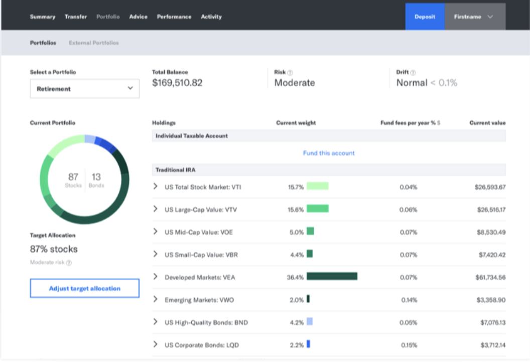The image size is (530, 363).
Task: Open the Advice section
Action: [x=138, y=17]
